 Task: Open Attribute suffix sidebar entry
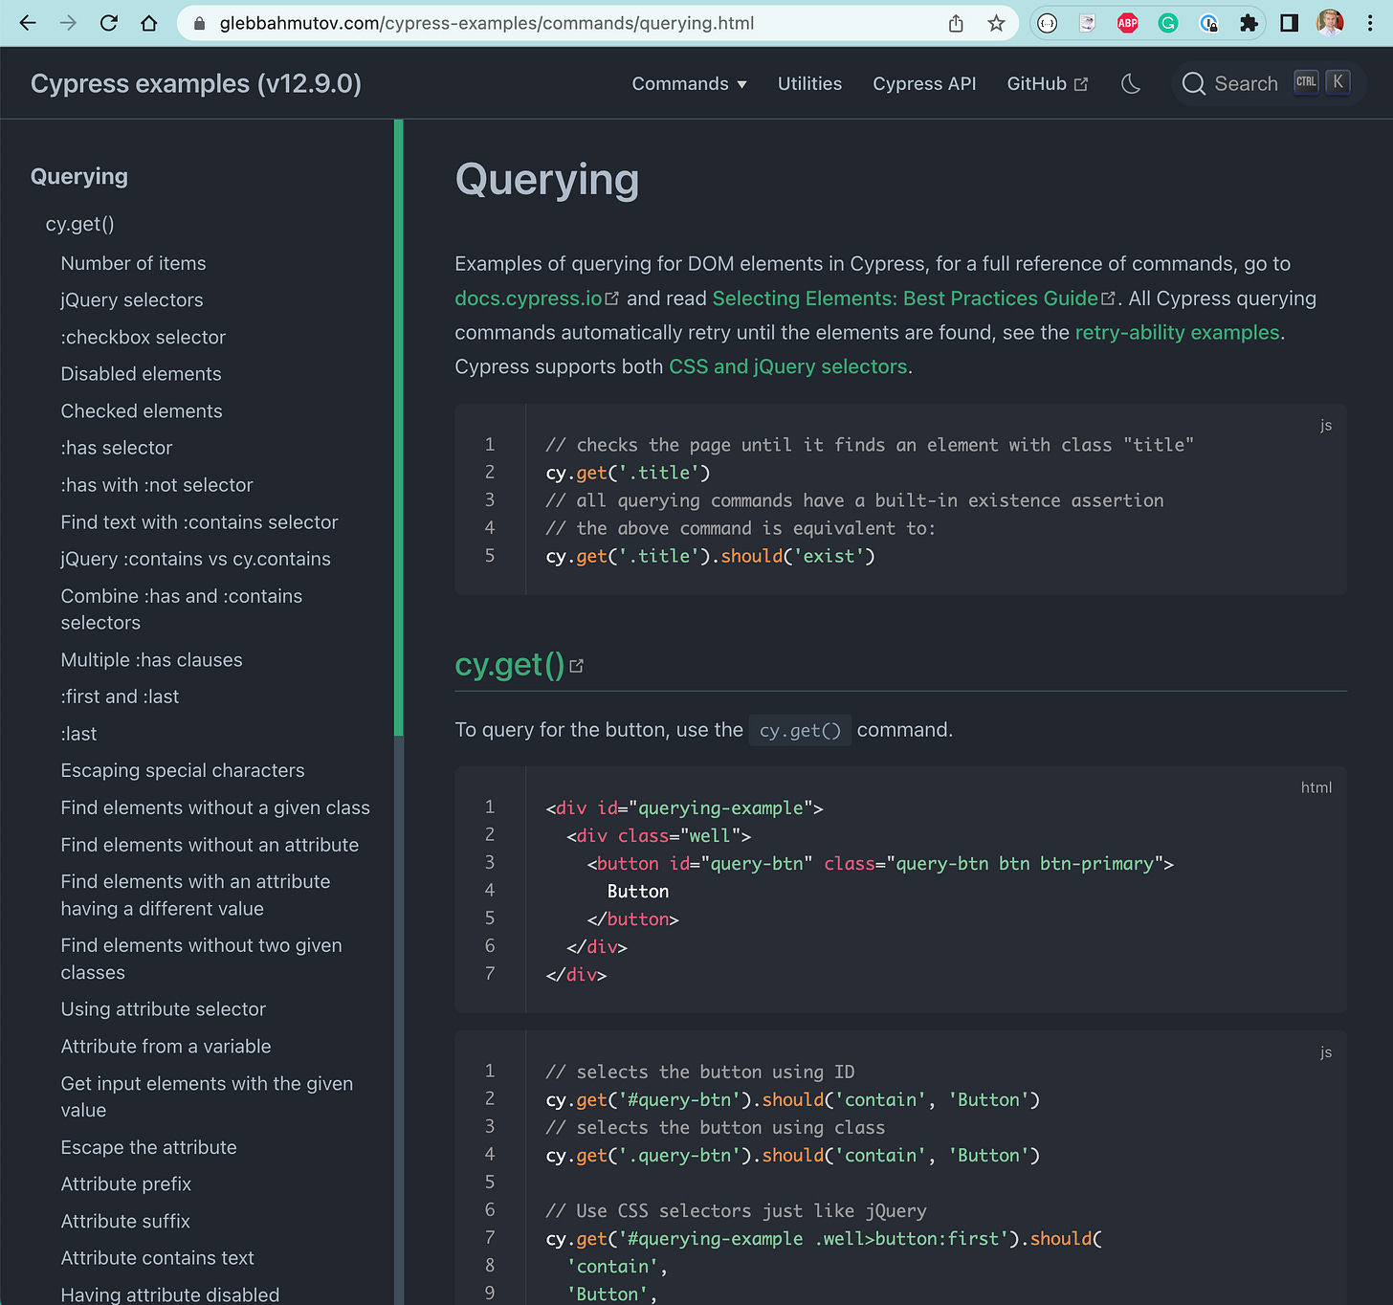125,1222
